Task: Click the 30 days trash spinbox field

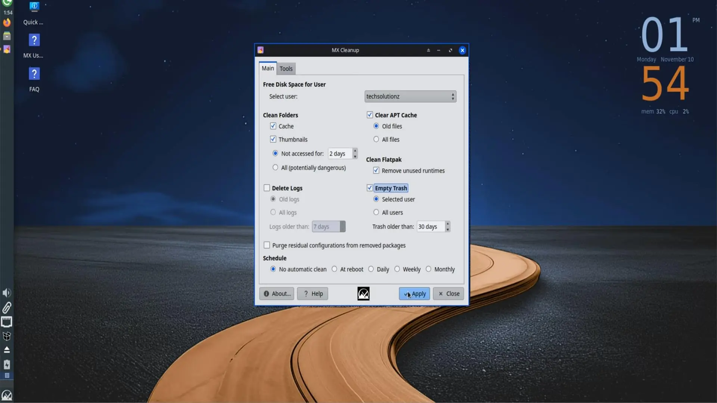Action: (x=431, y=227)
